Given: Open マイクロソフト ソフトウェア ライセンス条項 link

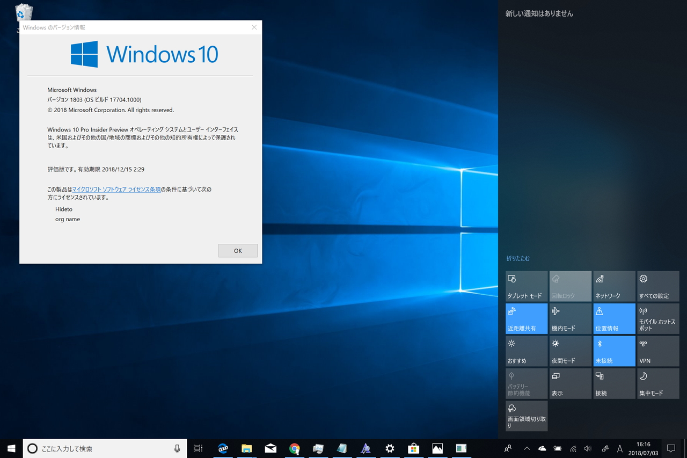Looking at the screenshot, I should tap(116, 190).
